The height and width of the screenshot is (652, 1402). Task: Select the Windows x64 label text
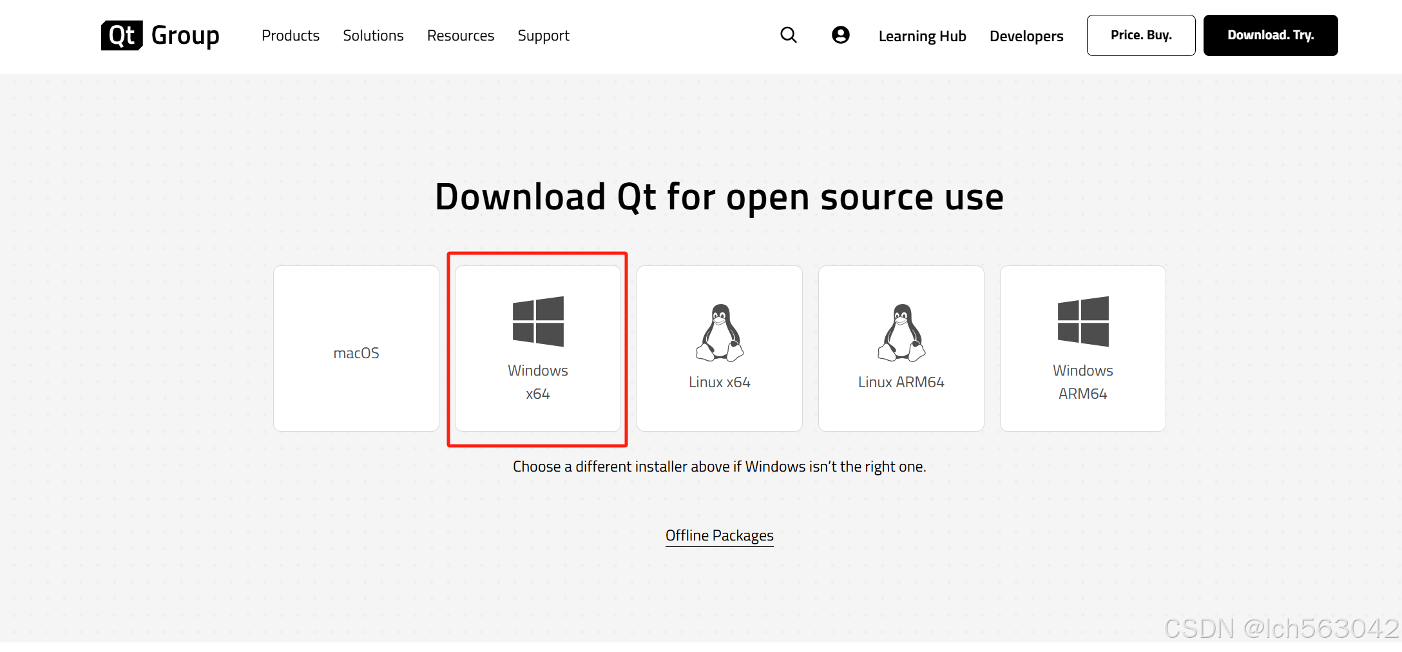tap(538, 382)
